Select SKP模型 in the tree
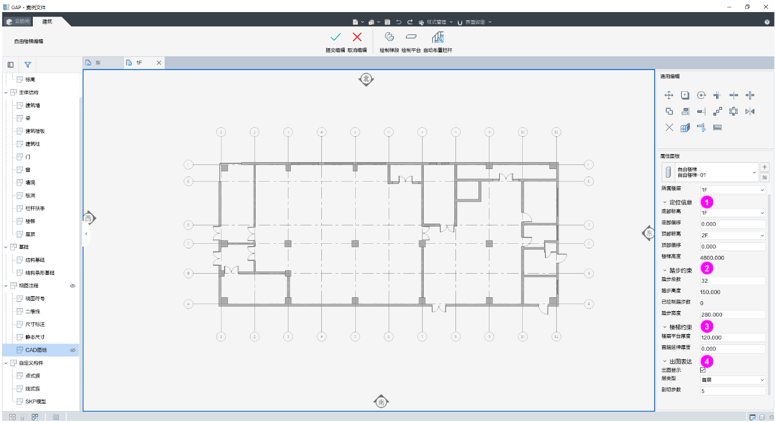This screenshot has width=775, height=422. coord(35,402)
